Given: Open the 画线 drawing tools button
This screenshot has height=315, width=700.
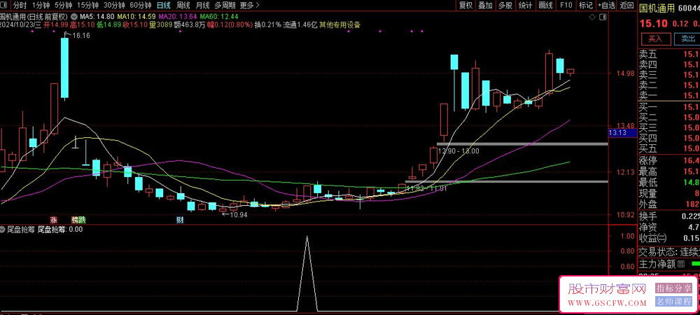Looking at the screenshot, I should click(x=546, y=6).
